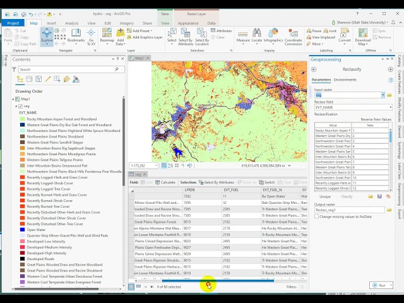404x303 pixels.
Task: Show all records view button in table
Action: [x=131, y=287]
